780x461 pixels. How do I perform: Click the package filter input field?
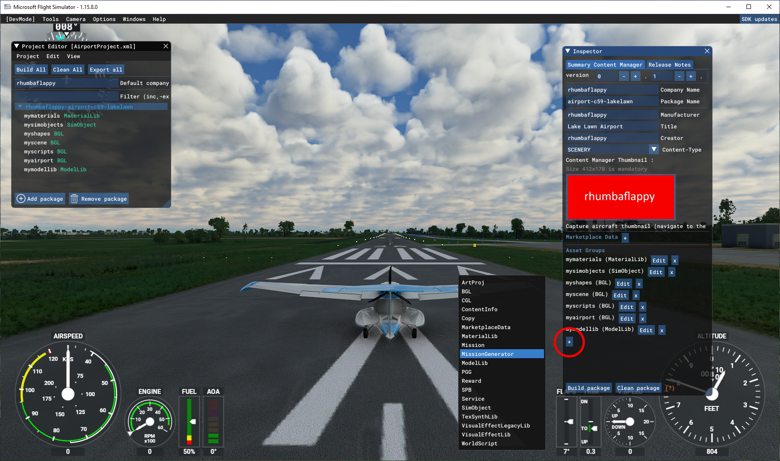click(x=66, y=96)
